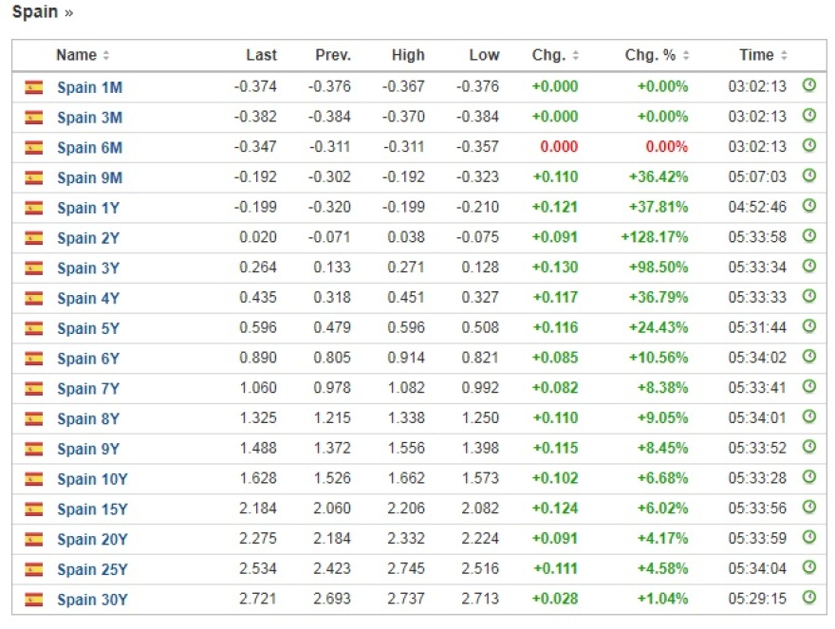This screenshot has height=629, width=835.
Task: Click the clock icon in Spain 6M row
Action: pyautogui.click(x=809, y=146)
